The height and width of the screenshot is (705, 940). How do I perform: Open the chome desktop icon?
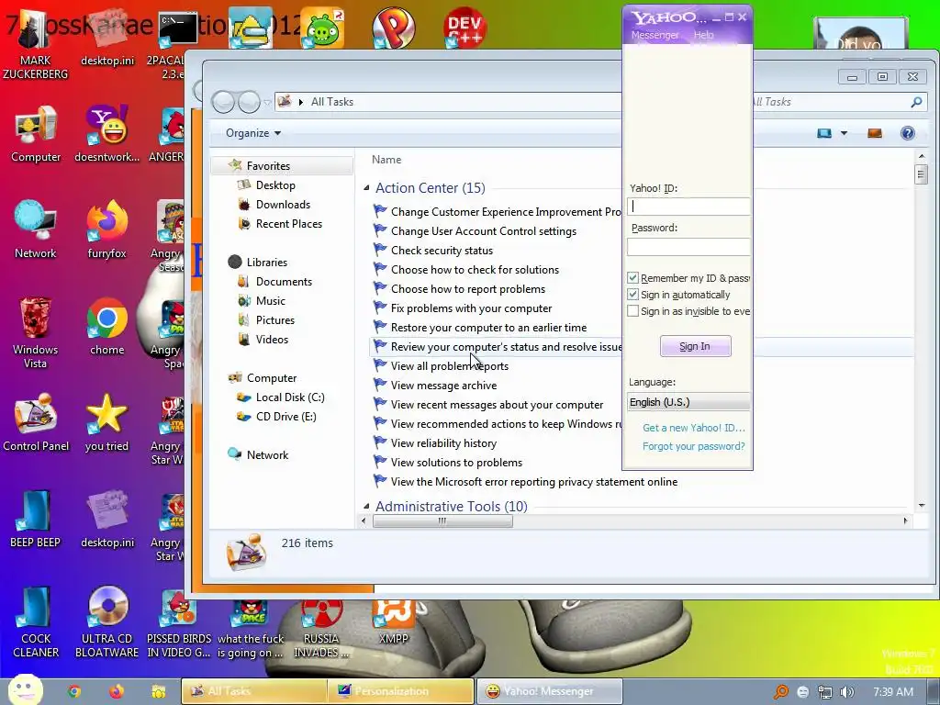106,326
